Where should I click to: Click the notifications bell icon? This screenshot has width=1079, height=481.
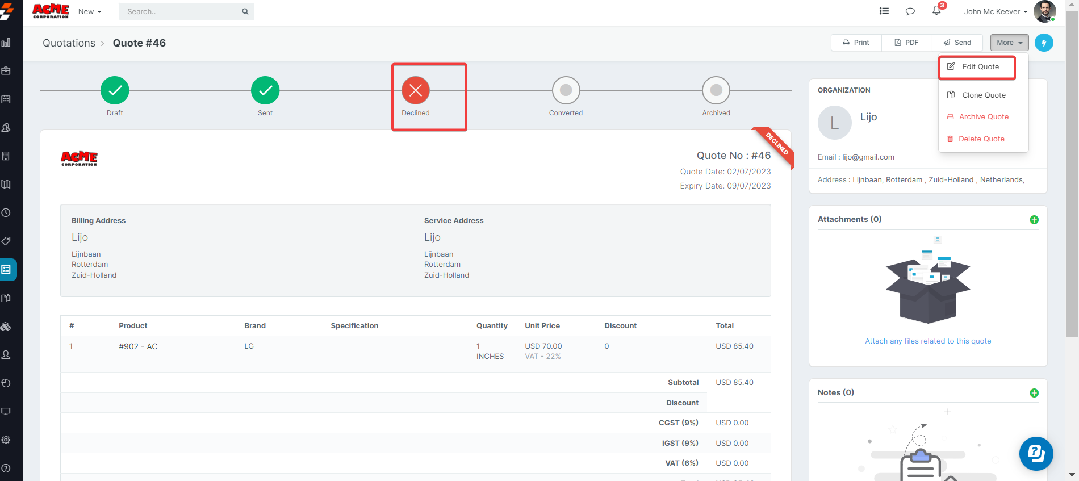coord(936,11)
